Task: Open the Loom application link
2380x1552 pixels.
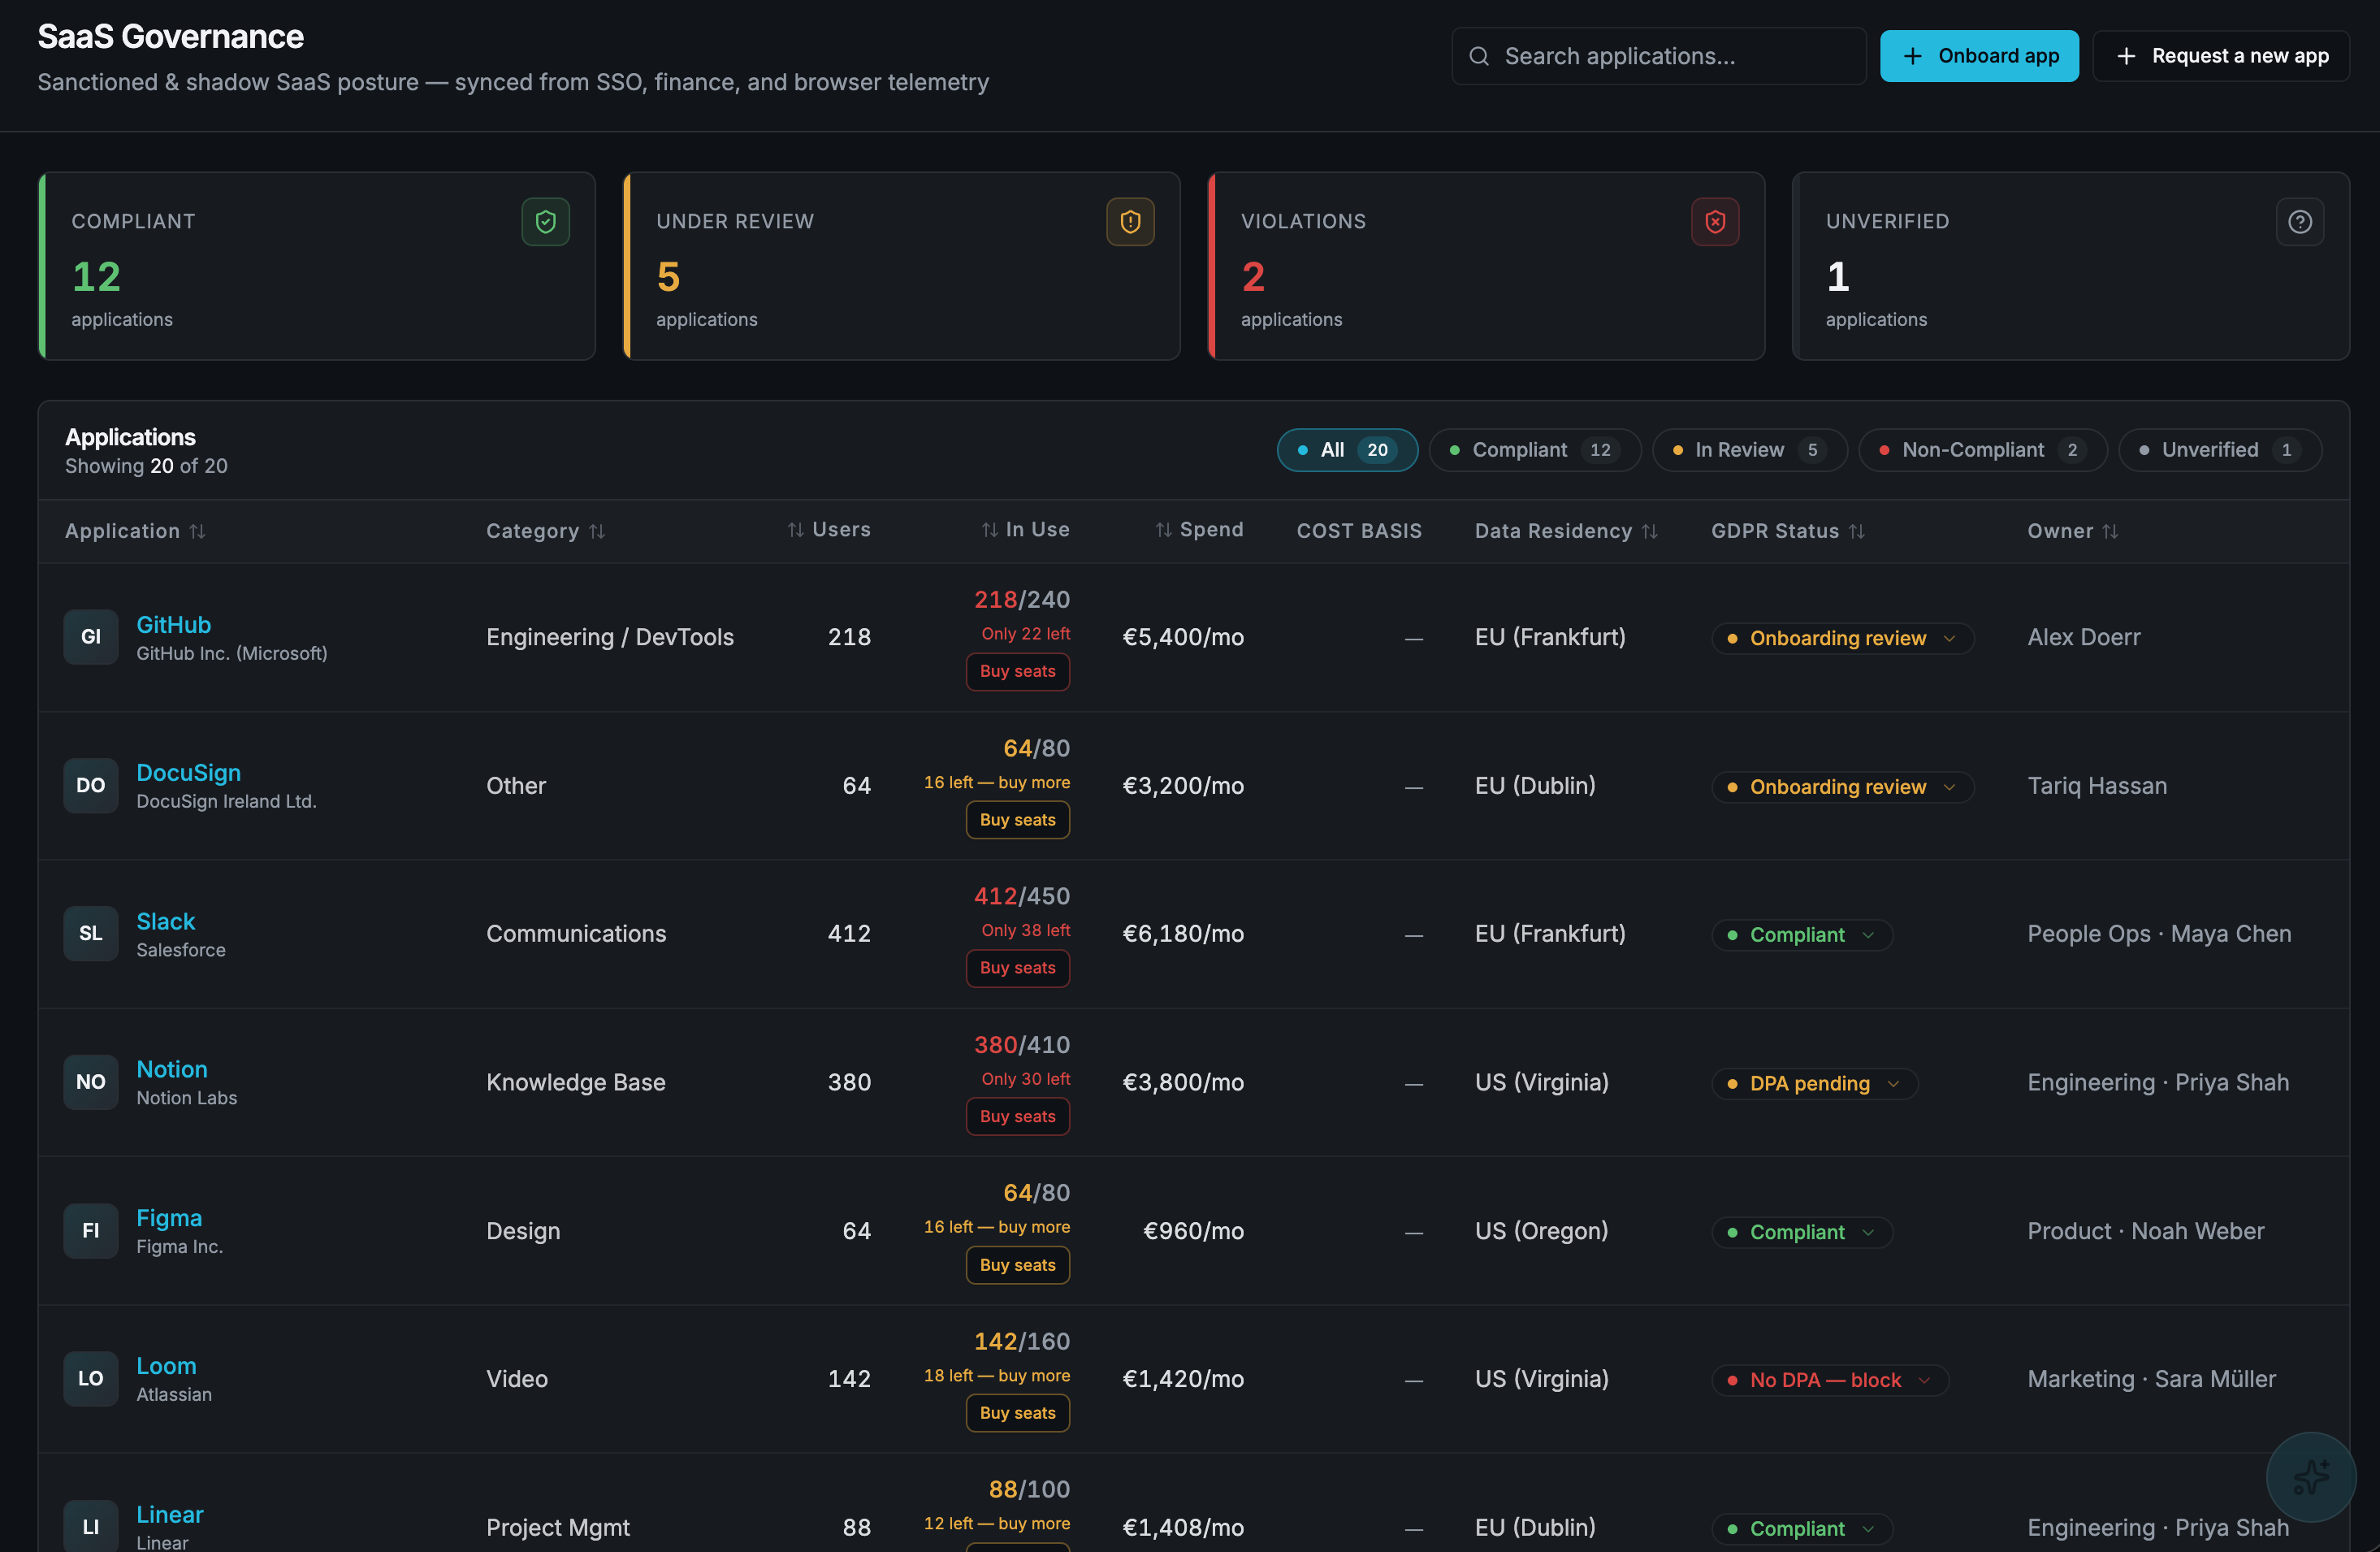Action: click(x=166, y=1366)
